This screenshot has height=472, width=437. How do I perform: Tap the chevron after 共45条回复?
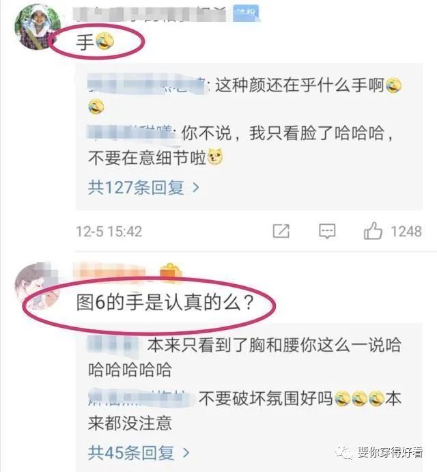tap(186, 453)
